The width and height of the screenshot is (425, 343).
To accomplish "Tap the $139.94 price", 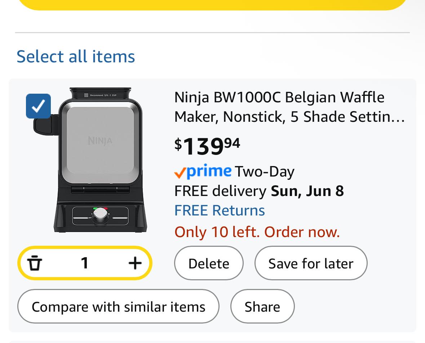I will coord(207,146).
